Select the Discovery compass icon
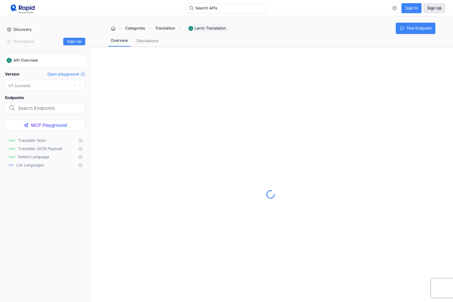Screen dimensions: 453x302 click(9, 29)
